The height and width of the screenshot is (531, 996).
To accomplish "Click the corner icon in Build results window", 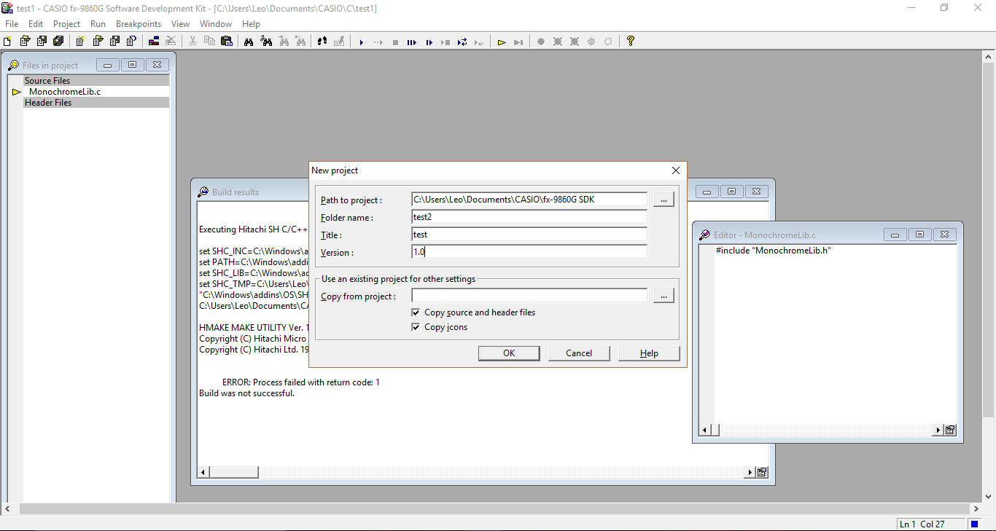I will 762,472.
